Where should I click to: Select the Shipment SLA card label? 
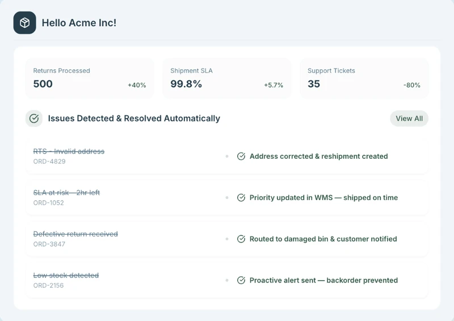191,71
